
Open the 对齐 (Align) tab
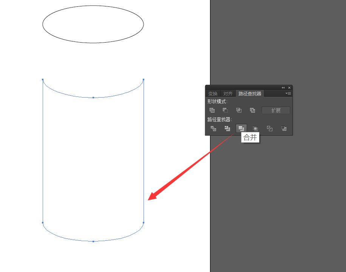[x=228, y=94]
